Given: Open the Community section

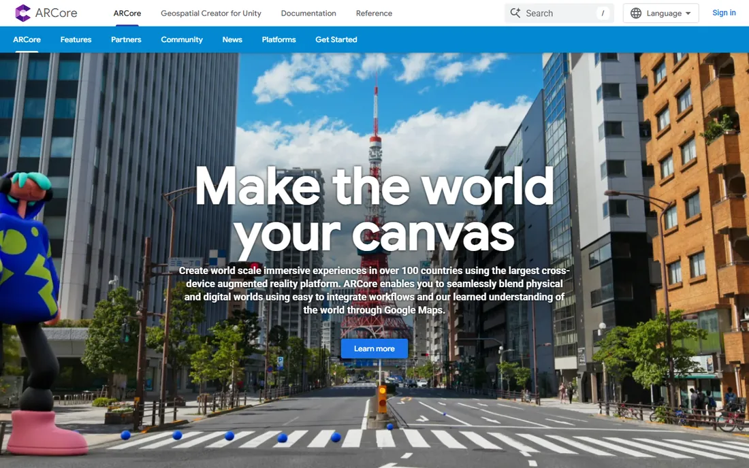Looking at the screenshot, I should click(182, 39).
